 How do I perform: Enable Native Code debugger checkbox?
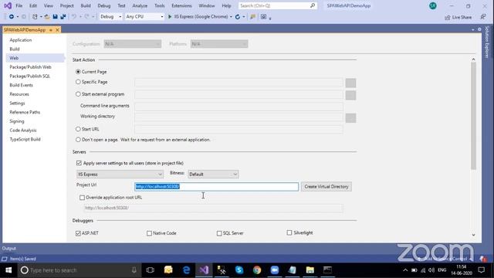[149, 233]
